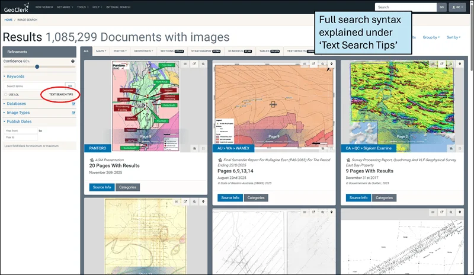
Task: Click Source Info on the Pantoro result
Action: [x=101, y=187]
